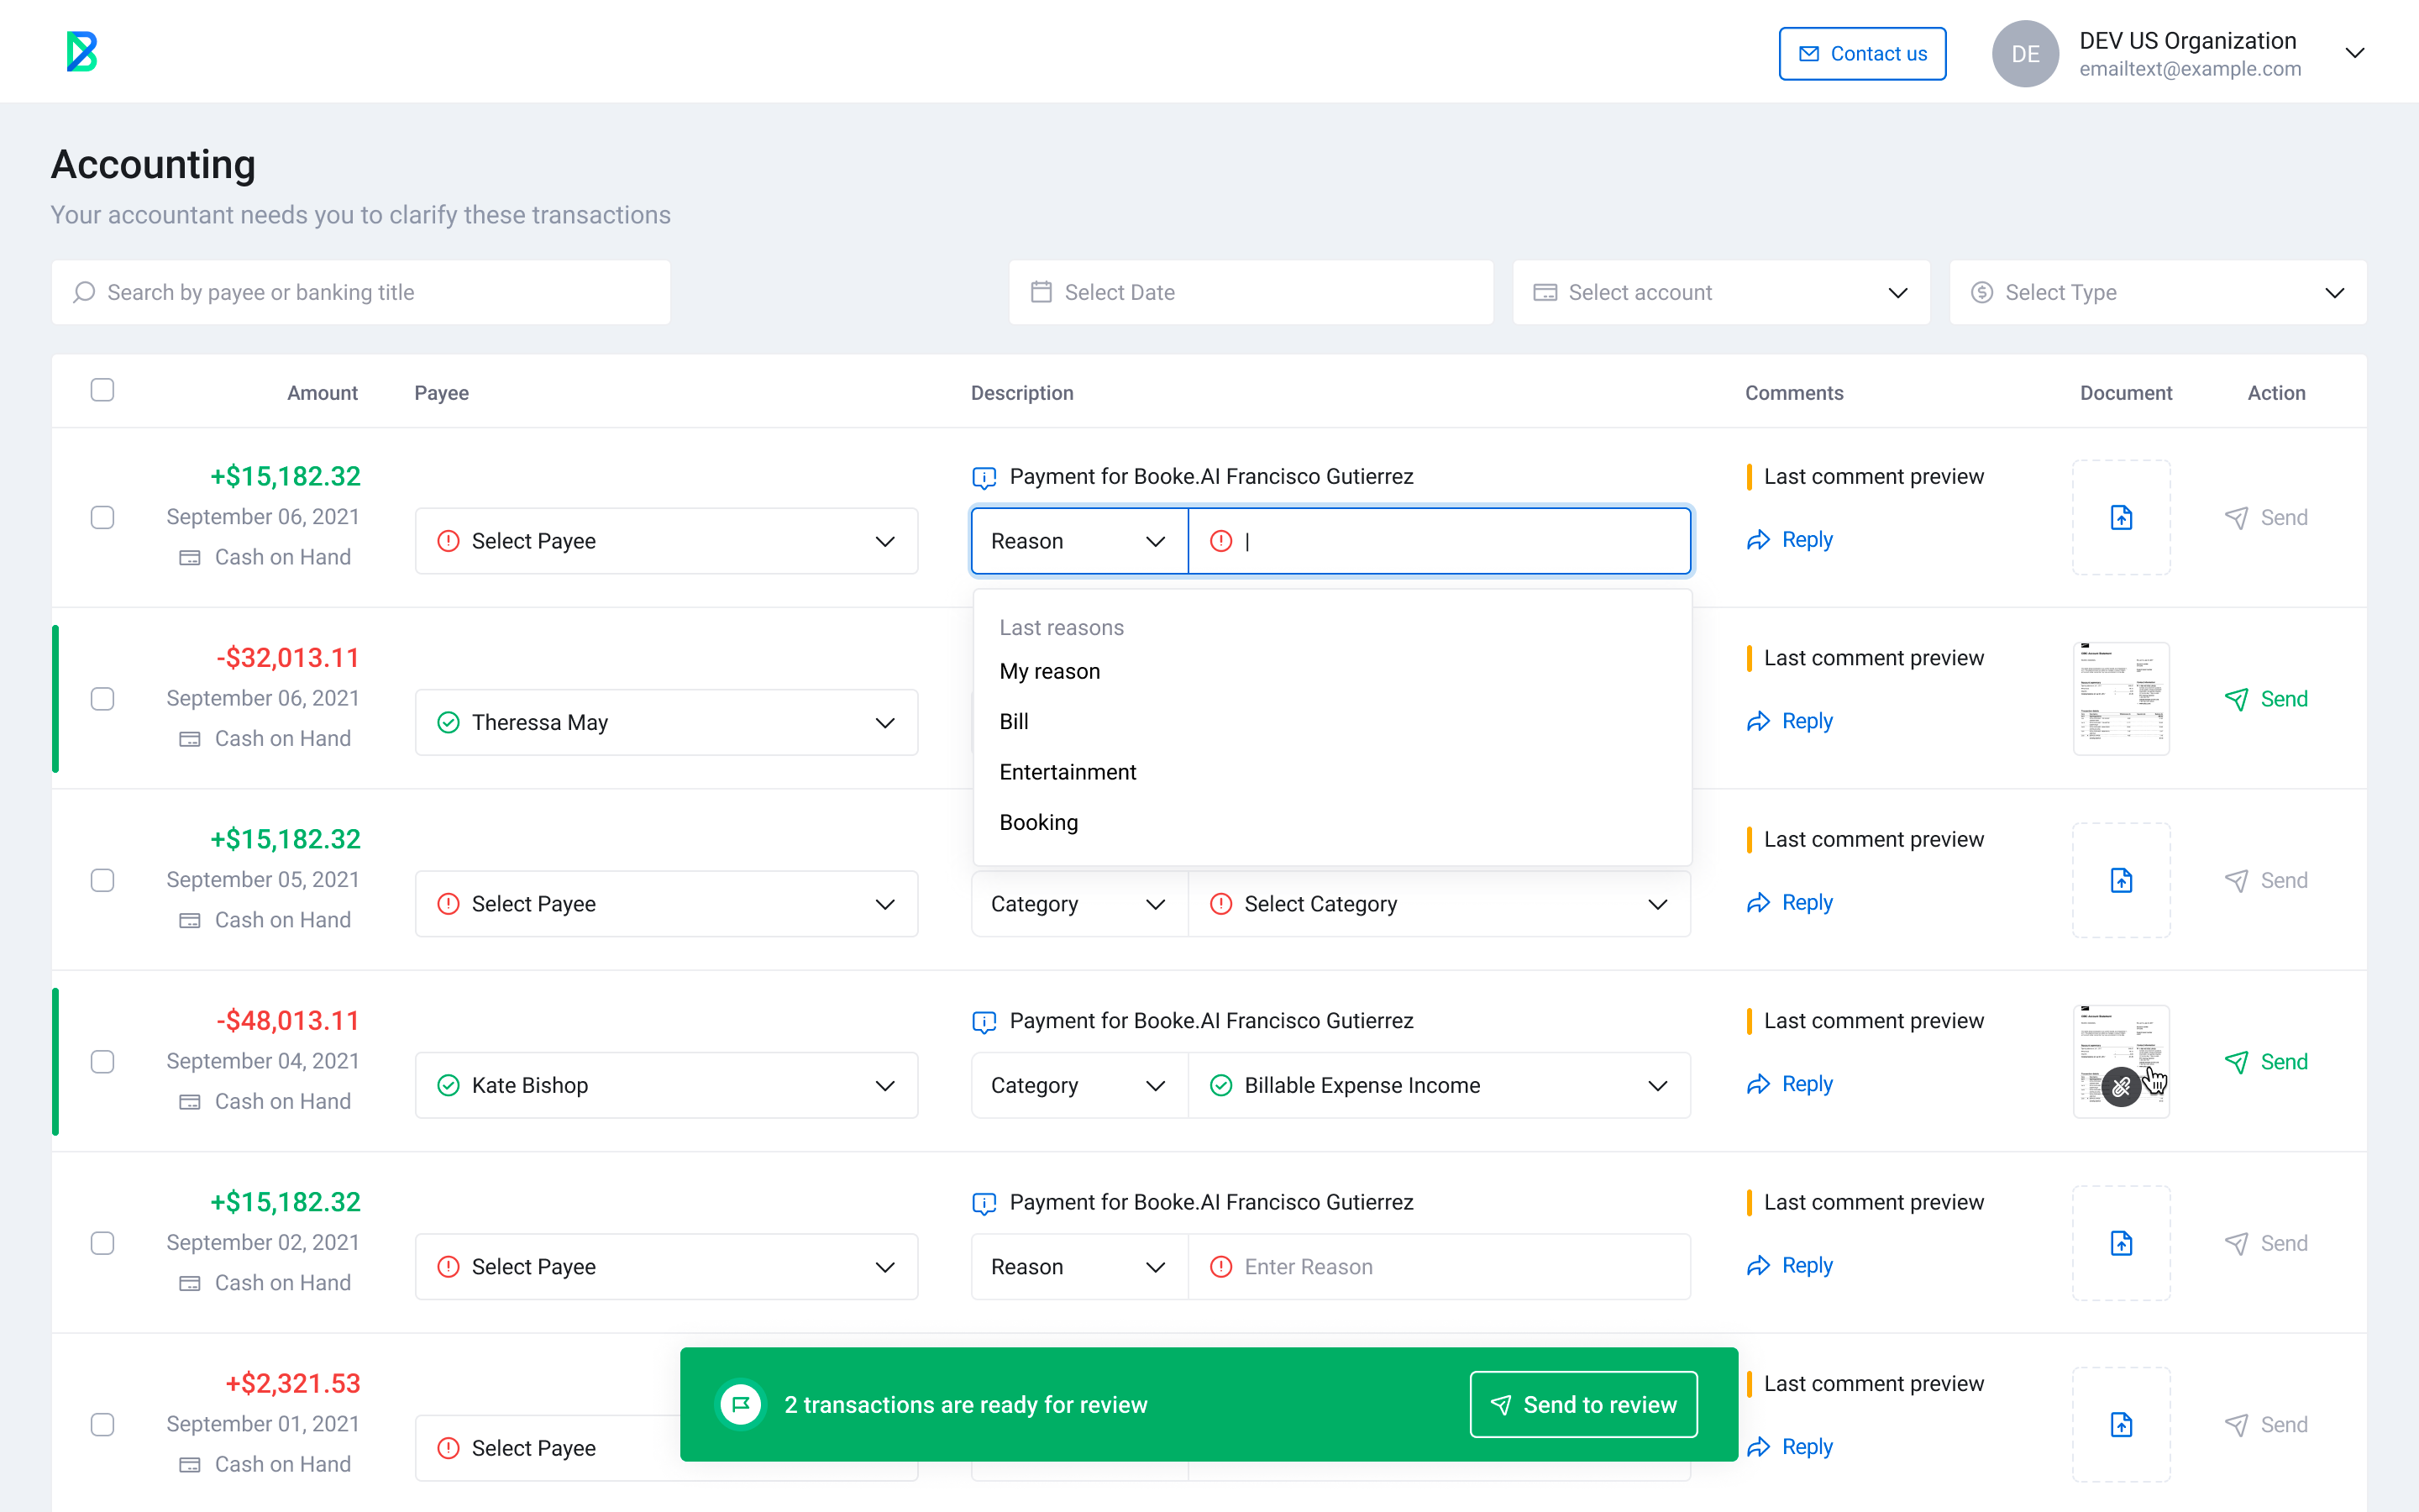Click the unlink icon on Kate Bishop document
The height and width of the screenshot is (1512, 2419).
(x=2120, y=1087)
